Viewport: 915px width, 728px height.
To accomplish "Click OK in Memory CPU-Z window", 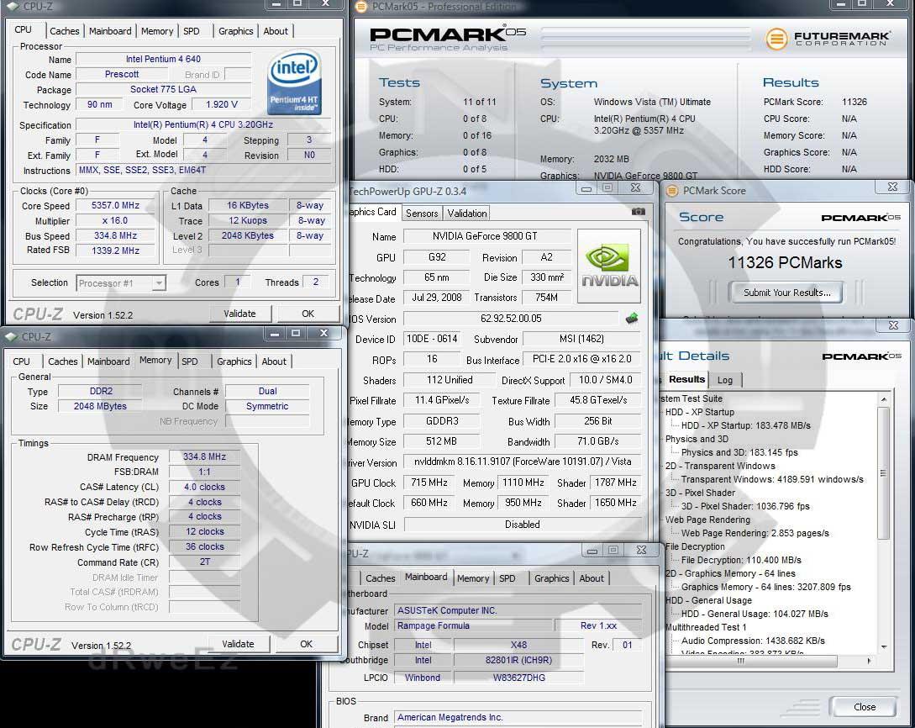I will [x=307, y=644].
